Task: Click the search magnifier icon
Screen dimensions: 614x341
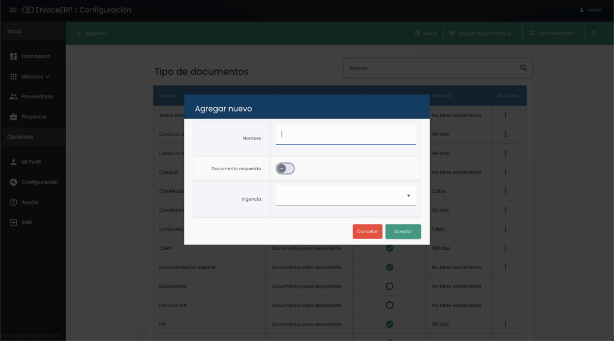Action: point(523,68)
